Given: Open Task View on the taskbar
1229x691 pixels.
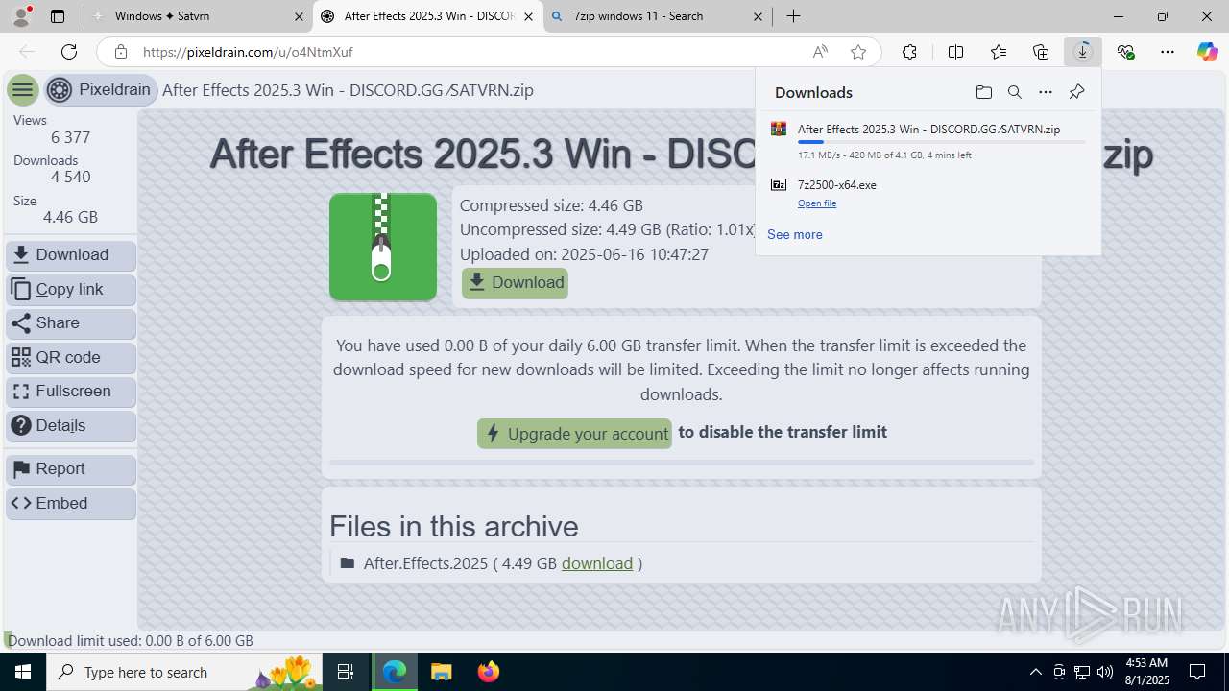Looking at the screenshot, I should click(x=346, y=672).
